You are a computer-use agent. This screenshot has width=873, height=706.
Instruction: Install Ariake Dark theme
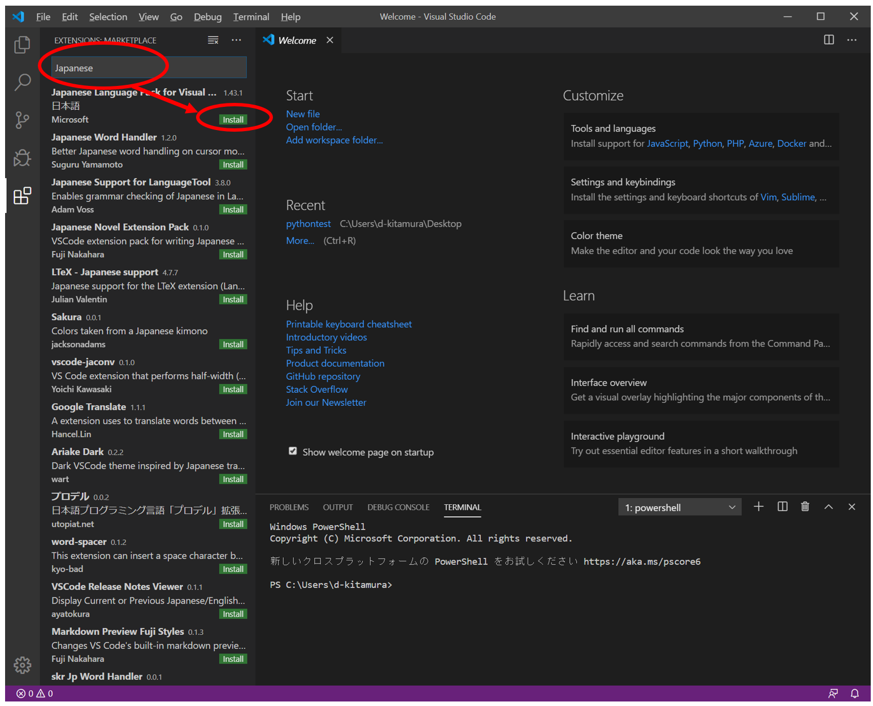(x=233, y=479)
